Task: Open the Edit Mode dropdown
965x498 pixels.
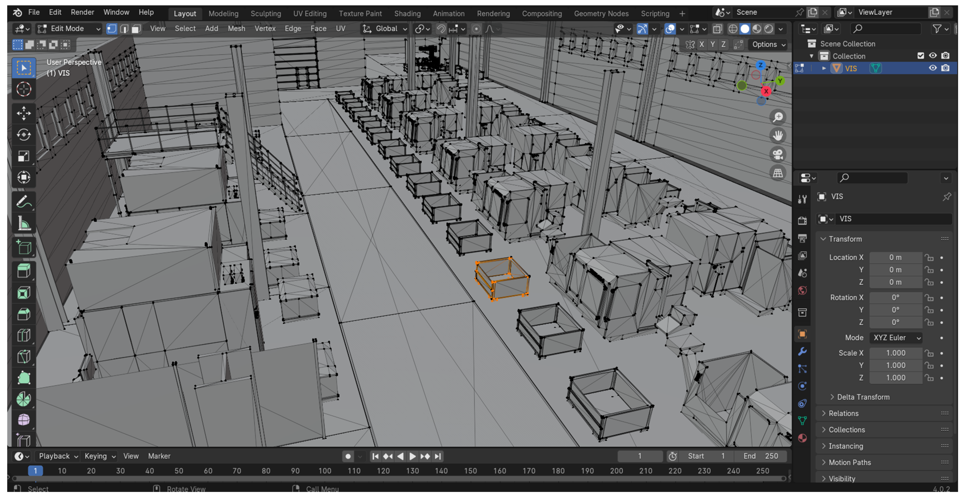Action: tap(69, 29)
